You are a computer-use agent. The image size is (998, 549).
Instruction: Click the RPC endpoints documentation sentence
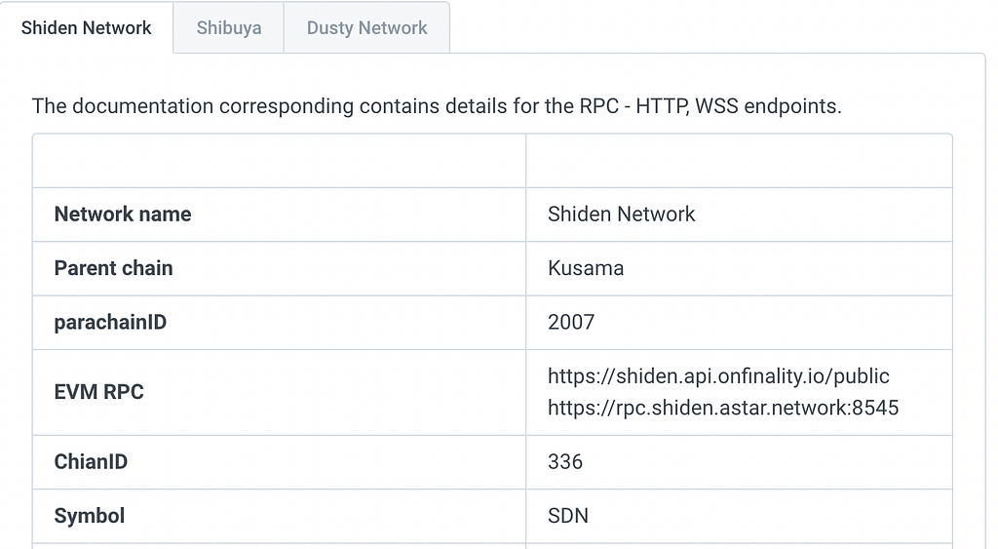[437, 105]
